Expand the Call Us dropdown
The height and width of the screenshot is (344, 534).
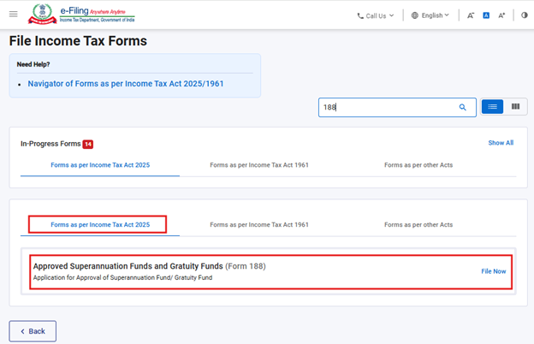(x=376, y=15)
